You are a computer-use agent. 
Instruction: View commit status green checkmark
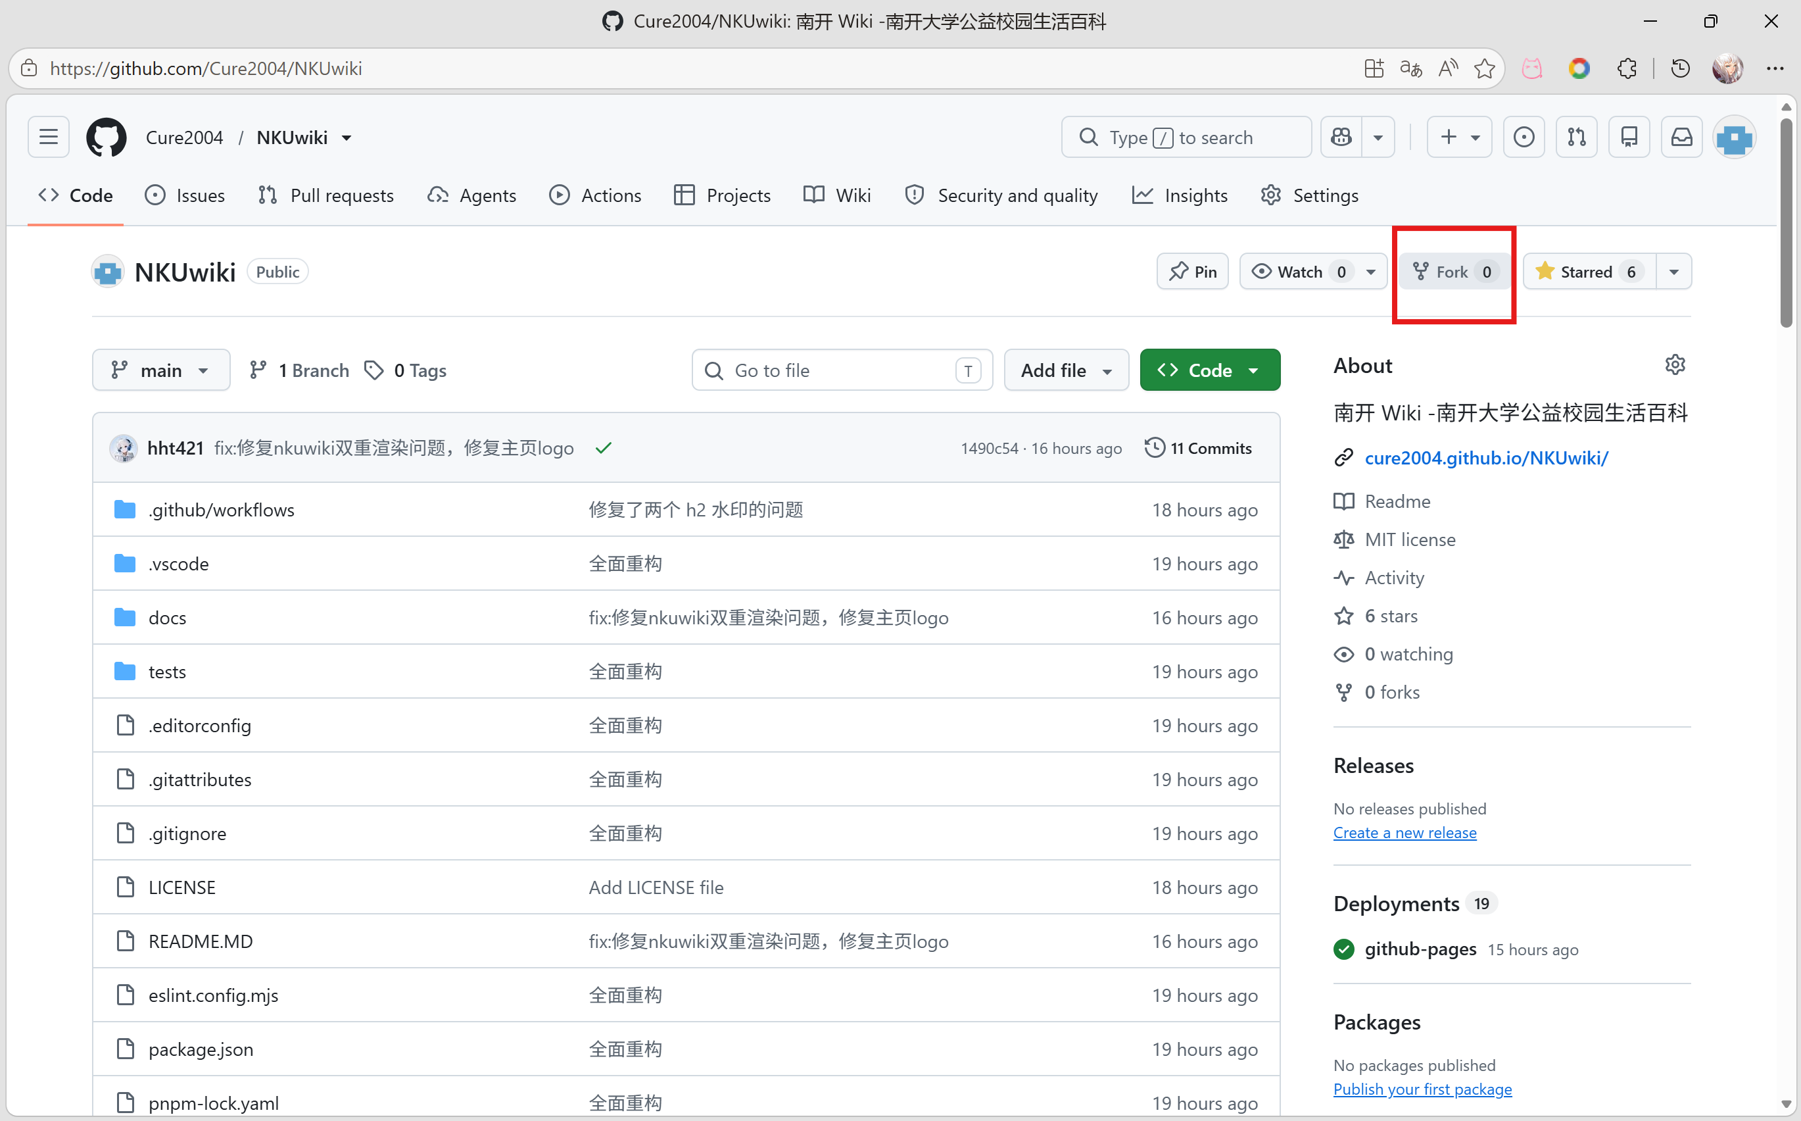603,449
